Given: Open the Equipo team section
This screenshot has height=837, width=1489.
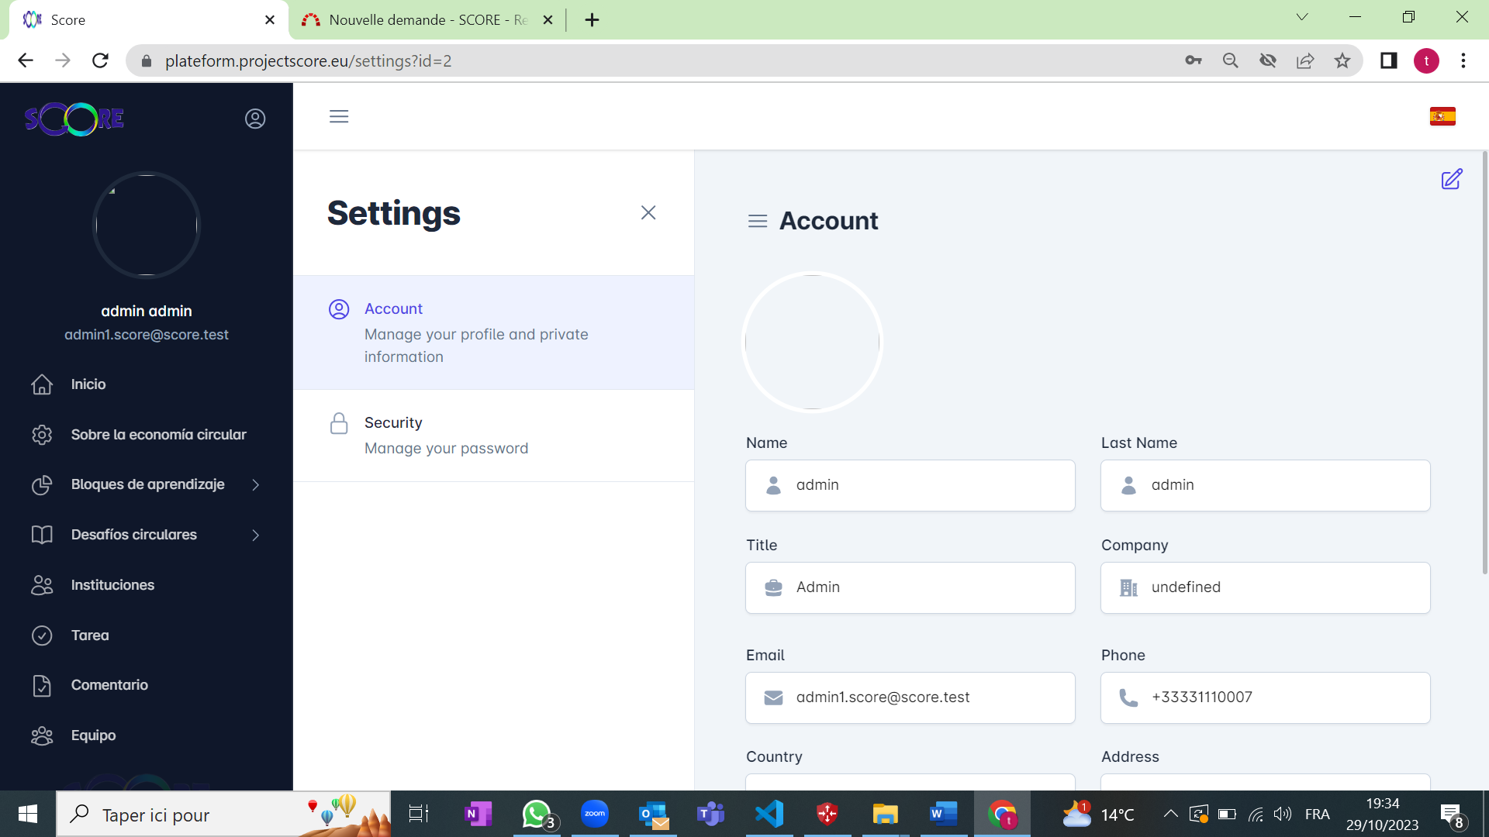Looking at the screenshot, I should [x=93, y=735].
